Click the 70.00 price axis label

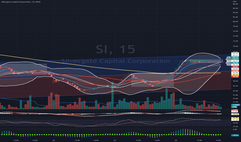click(235, 46)
